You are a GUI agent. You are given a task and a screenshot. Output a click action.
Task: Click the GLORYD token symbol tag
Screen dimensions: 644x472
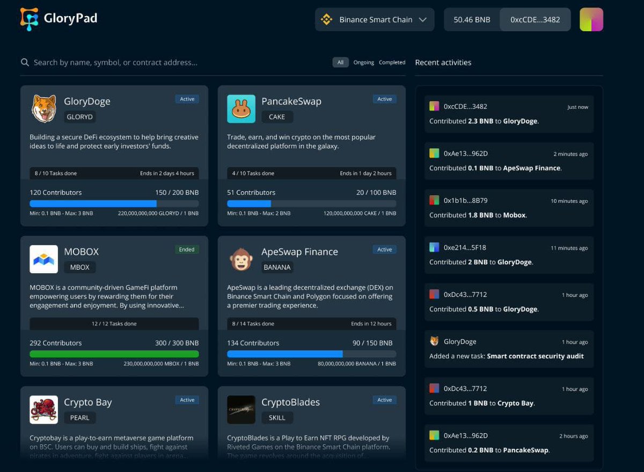pyautogui.click(x=80, y=117)
